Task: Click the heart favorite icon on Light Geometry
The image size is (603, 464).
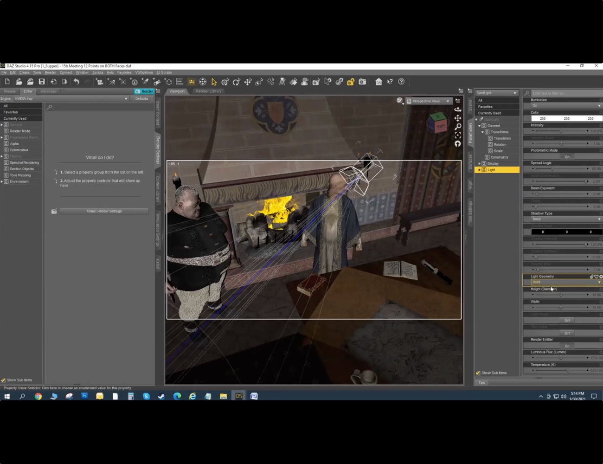Action: tap(596, 277)
